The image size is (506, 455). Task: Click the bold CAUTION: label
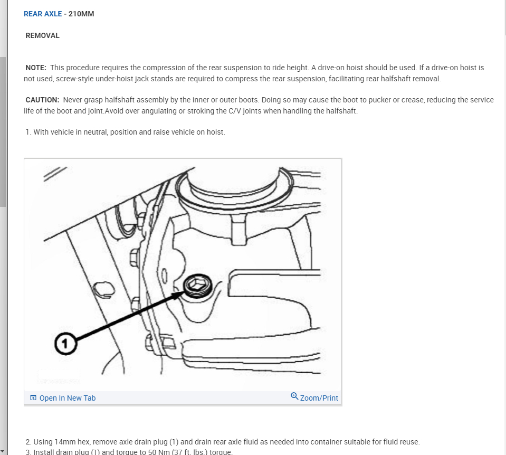pyautogui.click(x=42, y=100)
